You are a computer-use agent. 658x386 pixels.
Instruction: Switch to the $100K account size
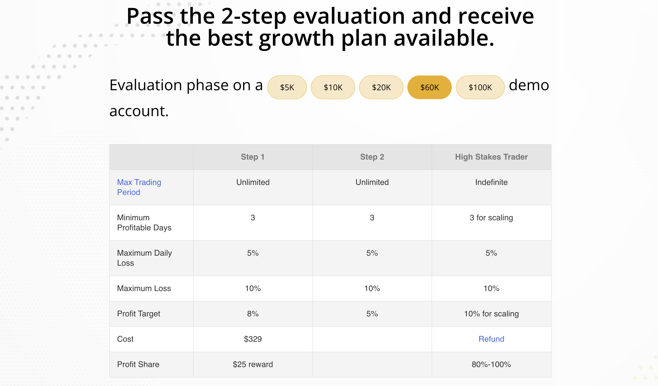pos(480,87)
